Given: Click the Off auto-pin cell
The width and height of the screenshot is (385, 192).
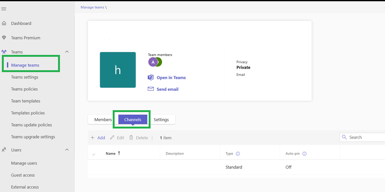Looking at the screenshot, I should point(288,167).
